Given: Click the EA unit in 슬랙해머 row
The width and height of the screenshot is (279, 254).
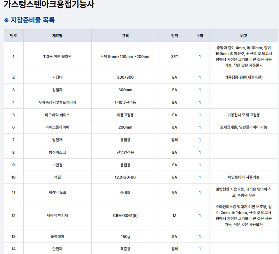Looking at the screenshot, I should pyautogui.click(x=175, y=237).
